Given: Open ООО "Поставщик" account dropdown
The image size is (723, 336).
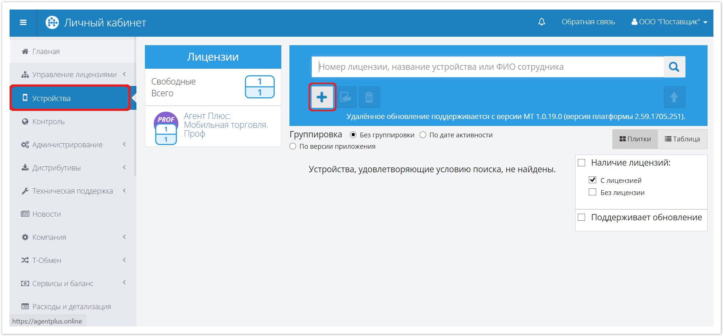Looking at the screenshot, I should pyautogui.click(x=669, y=22).
